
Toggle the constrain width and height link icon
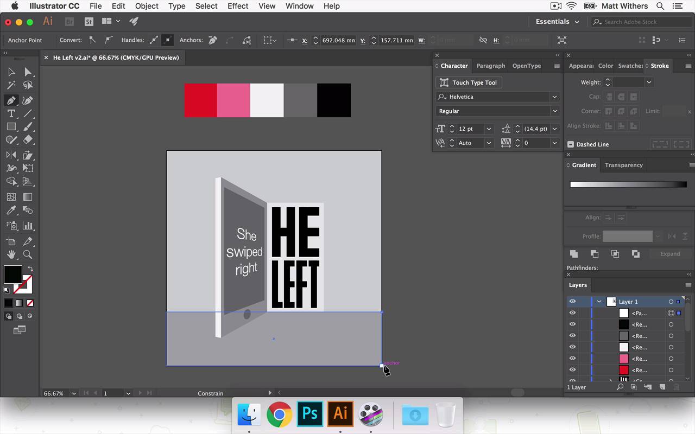click(483, 40)
